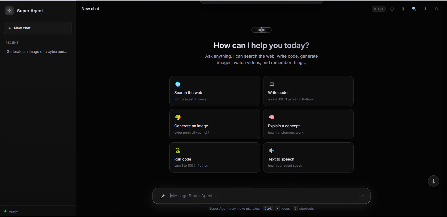Image resolution: width=447 pixels, height=217 pixels.
Task: Click the globe icon on Search the web
Action: pos(178,84)
